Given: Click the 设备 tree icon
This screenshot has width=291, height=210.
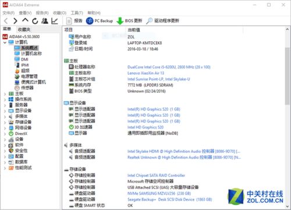Looking at the screenshot, I should [11, 139].
